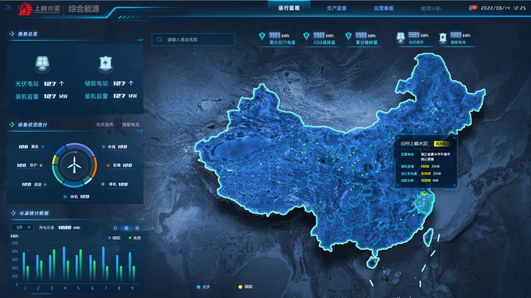Click the battery icon above 储能电站

106,63
